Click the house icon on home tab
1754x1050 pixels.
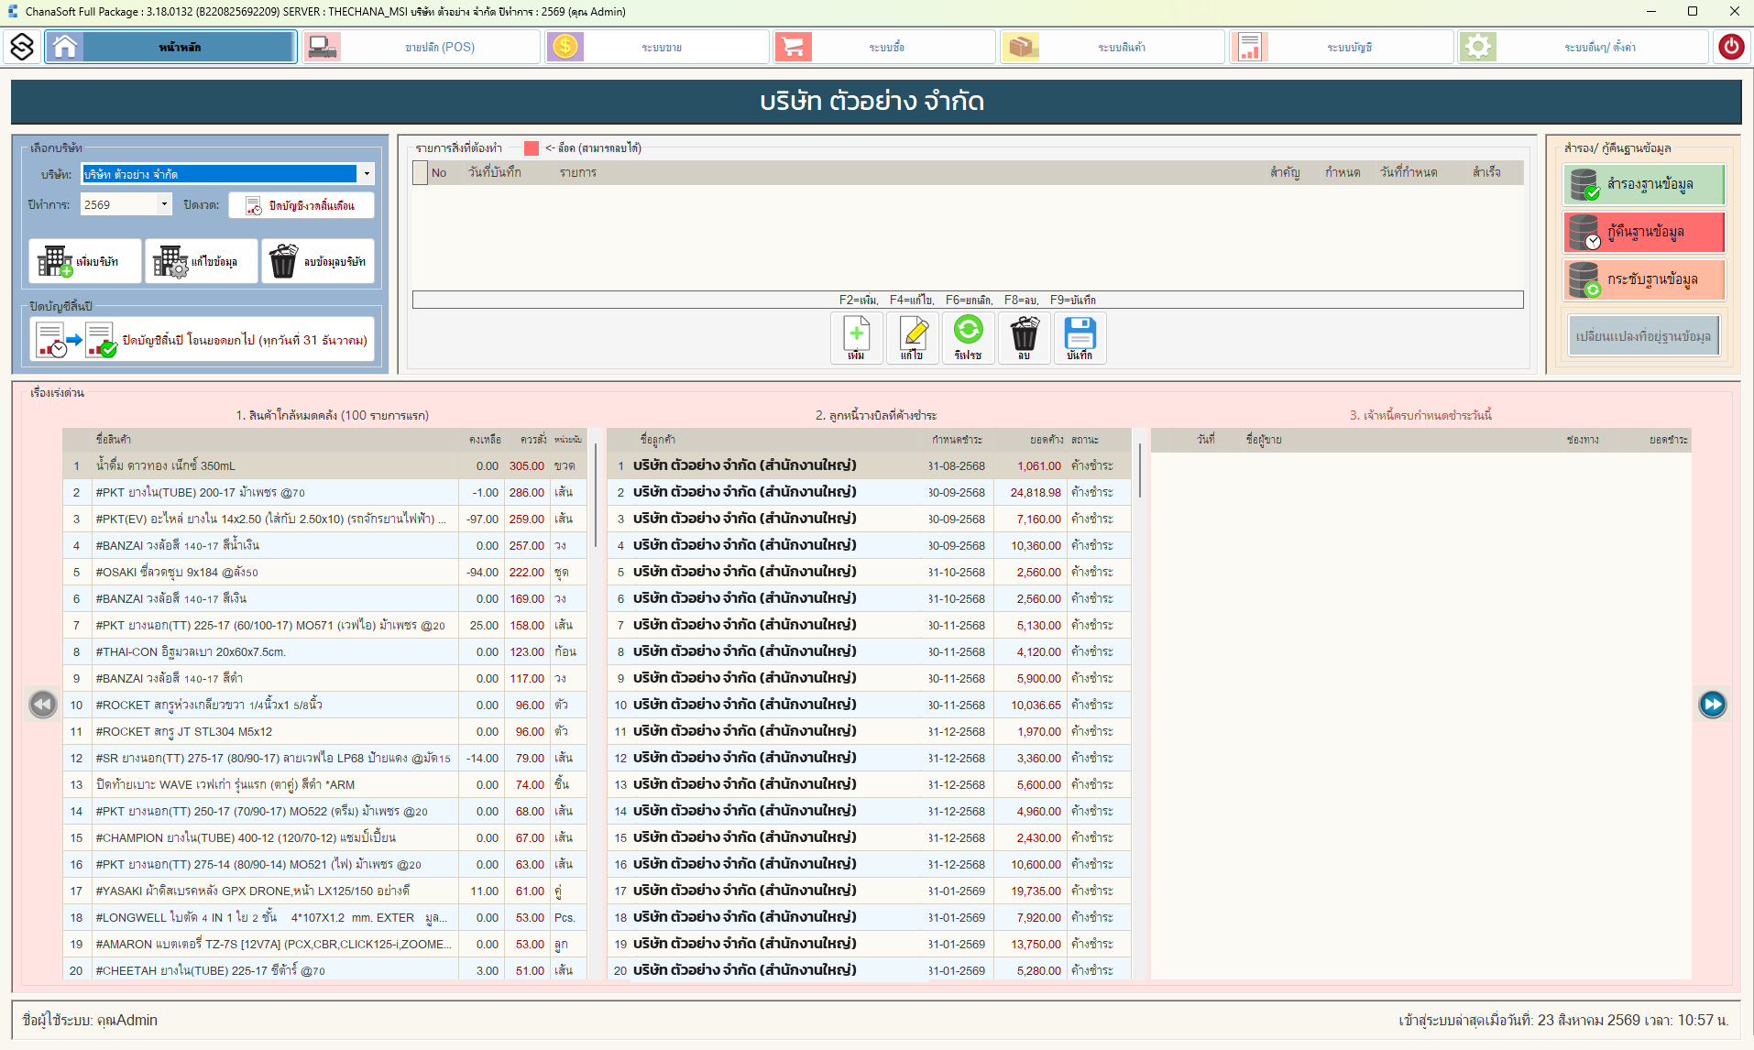pyautogui.click(x=65, y=47)
